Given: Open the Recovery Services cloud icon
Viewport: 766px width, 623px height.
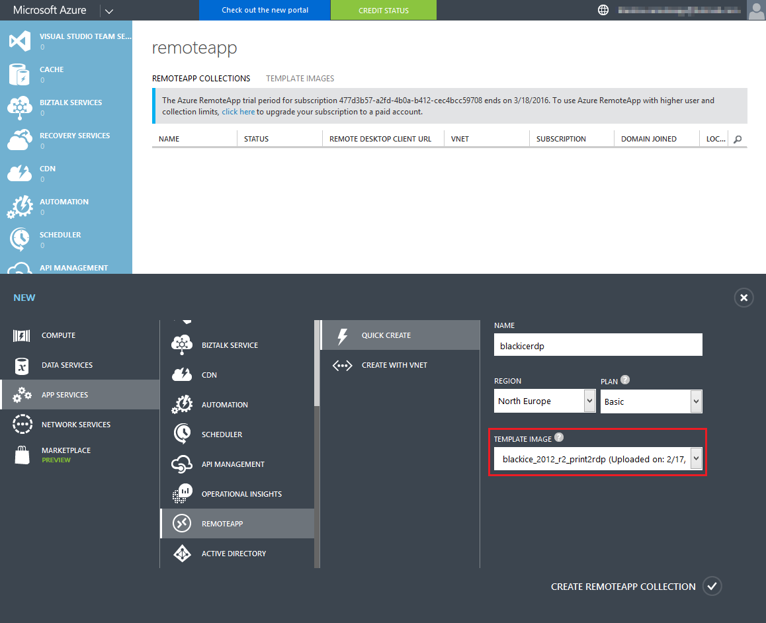Looking at the screenshot, I should (x=20, y=140).
